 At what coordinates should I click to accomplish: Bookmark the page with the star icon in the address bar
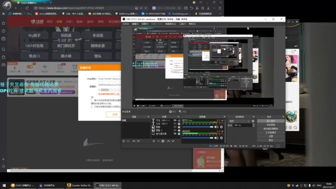click(x=141, y=8)
